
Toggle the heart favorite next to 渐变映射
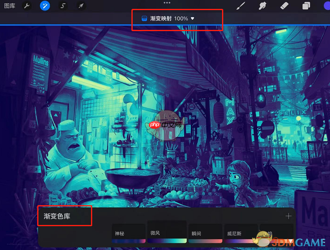click(193, 18)
